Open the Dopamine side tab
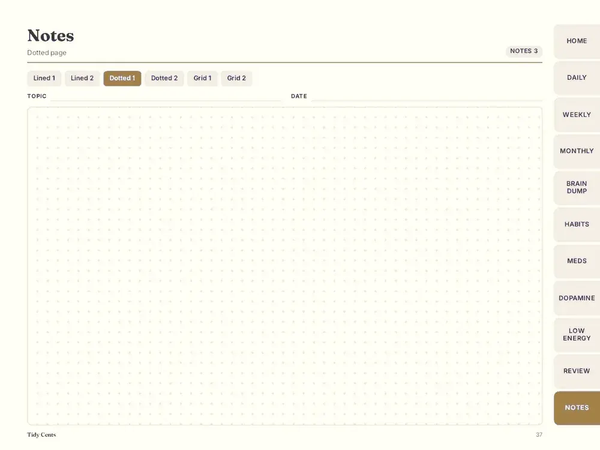The width and height of the screenshot is (600, 450). pos(577,298)
